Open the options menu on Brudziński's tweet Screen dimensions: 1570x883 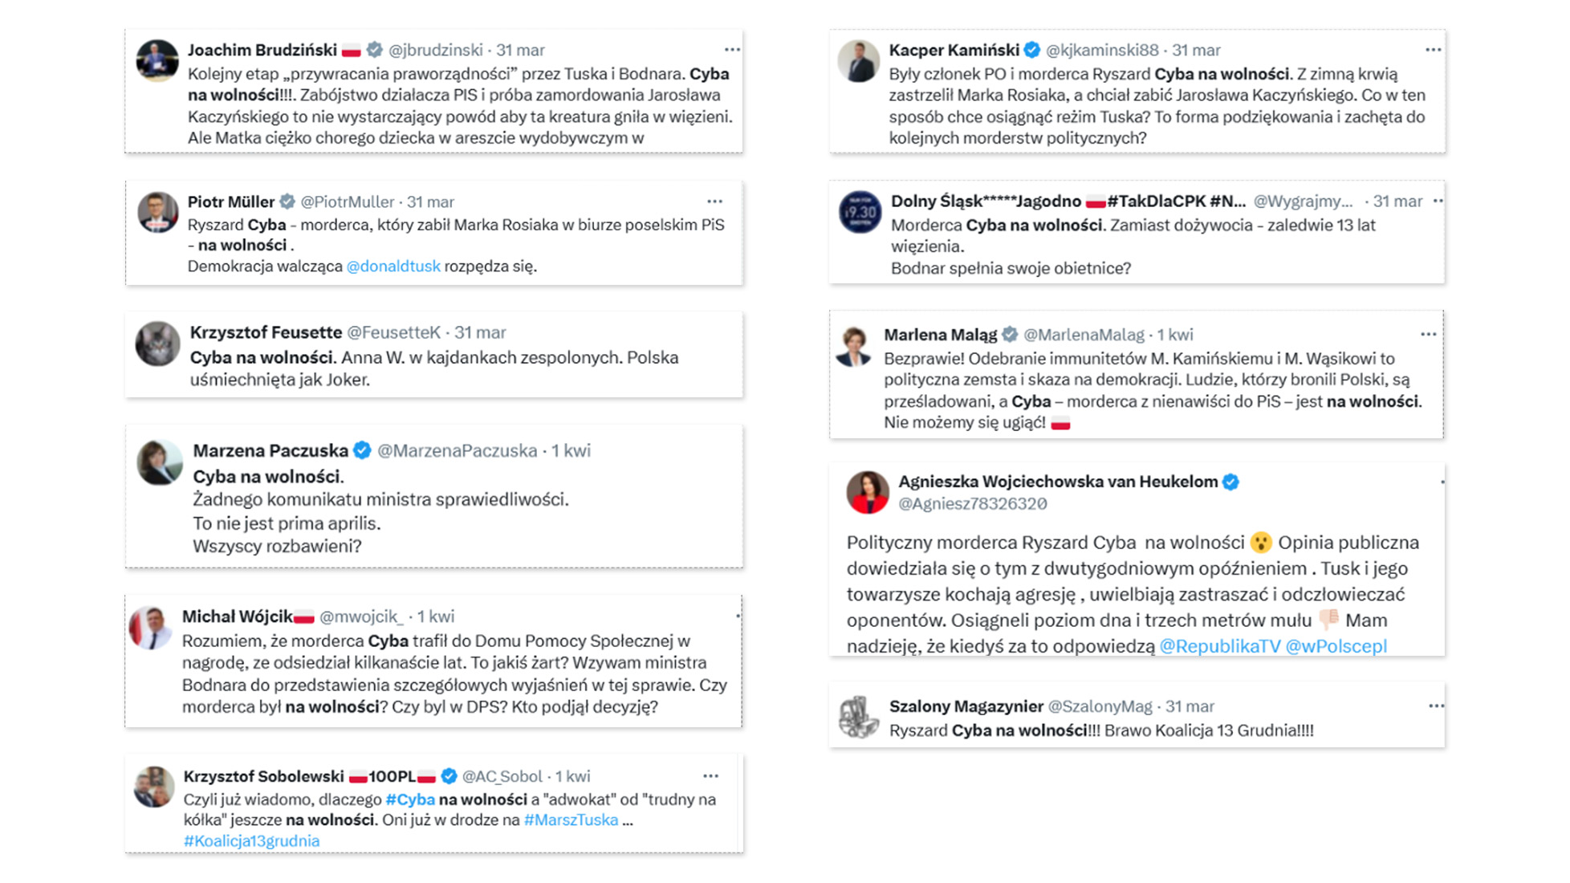click(732, 49)
